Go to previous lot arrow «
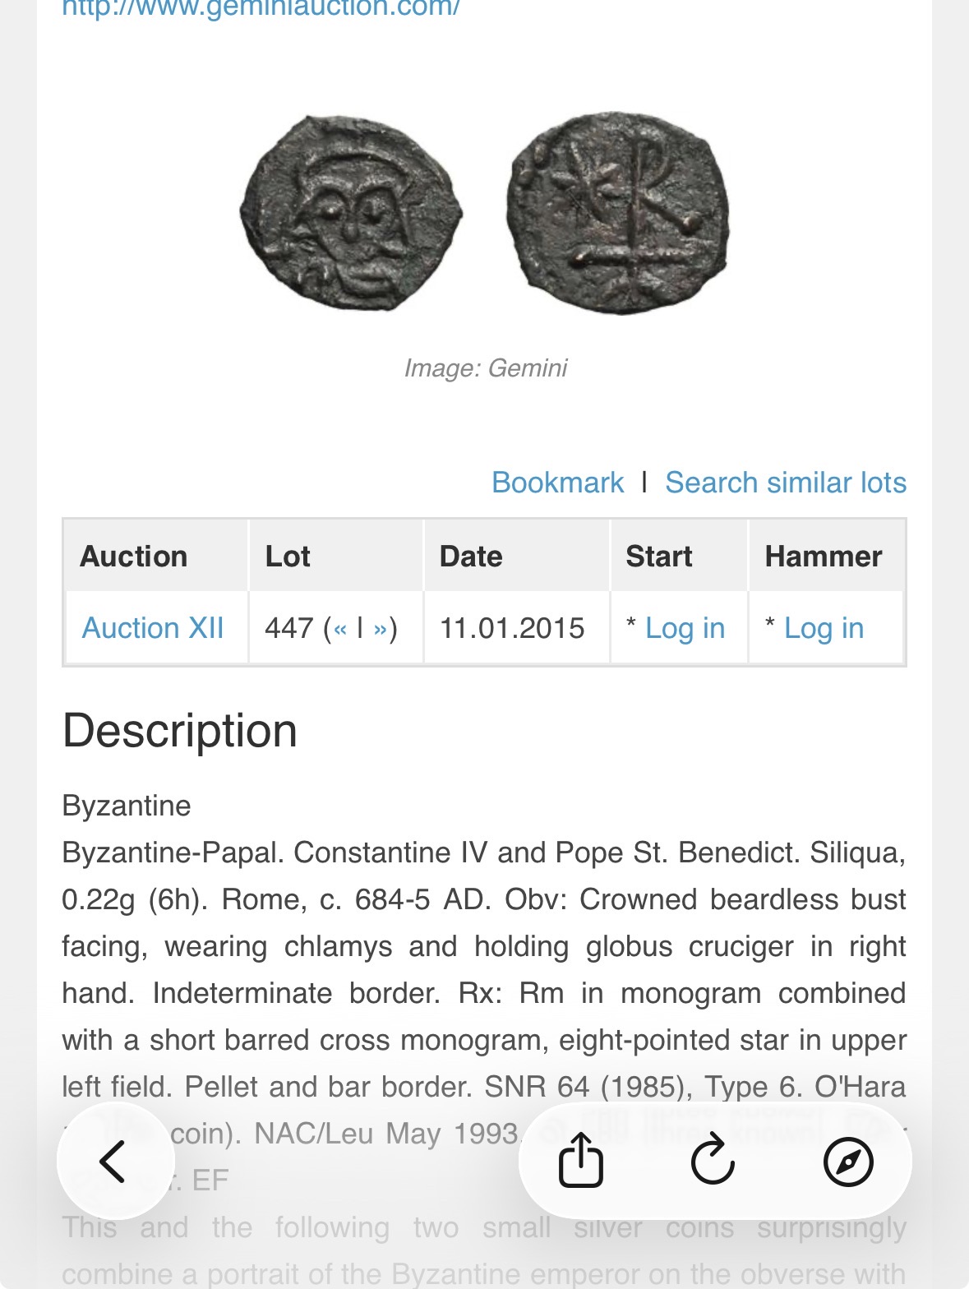Image resolution: width=969 pixels, height=1289 pixels. 340,629
